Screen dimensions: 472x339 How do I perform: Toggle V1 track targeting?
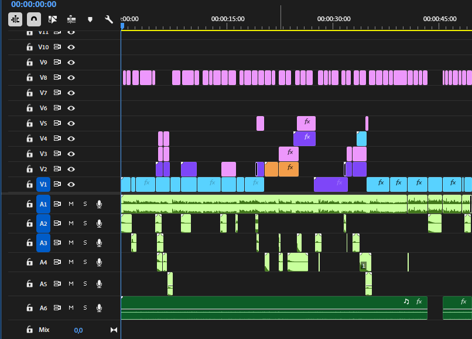tap(43, 184)
